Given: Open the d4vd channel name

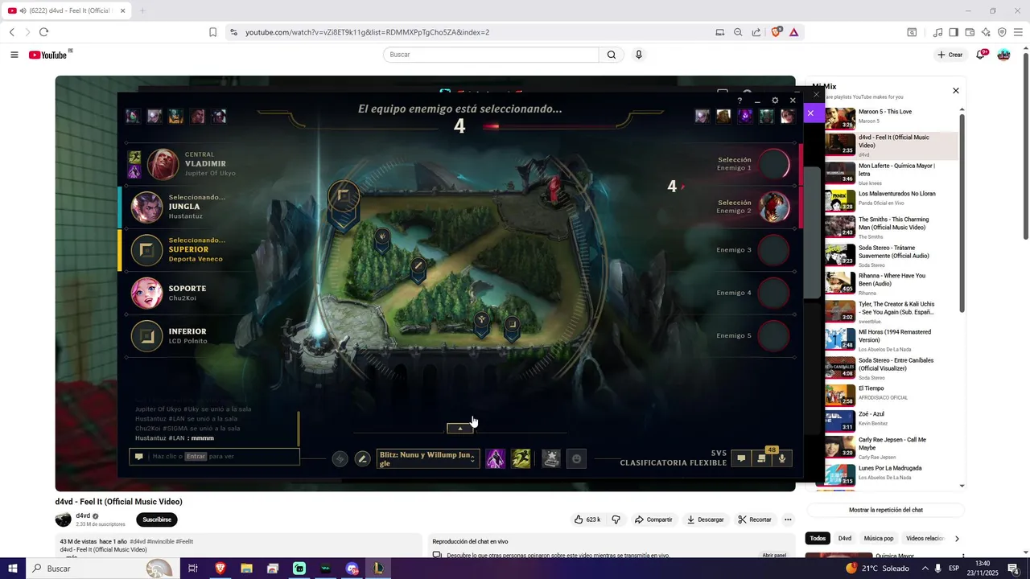Looking at the screenshot, I should [x=83, y=515].
